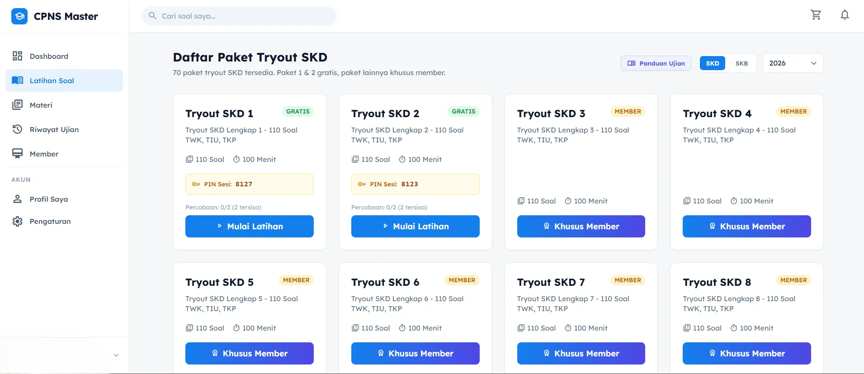Screen dimensions: 864x374
Task: Click the CPNS Master brand name
Action: click(x=66, y=16)
